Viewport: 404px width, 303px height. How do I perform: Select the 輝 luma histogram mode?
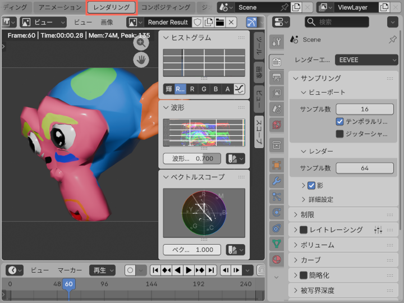tap(169, 89)
